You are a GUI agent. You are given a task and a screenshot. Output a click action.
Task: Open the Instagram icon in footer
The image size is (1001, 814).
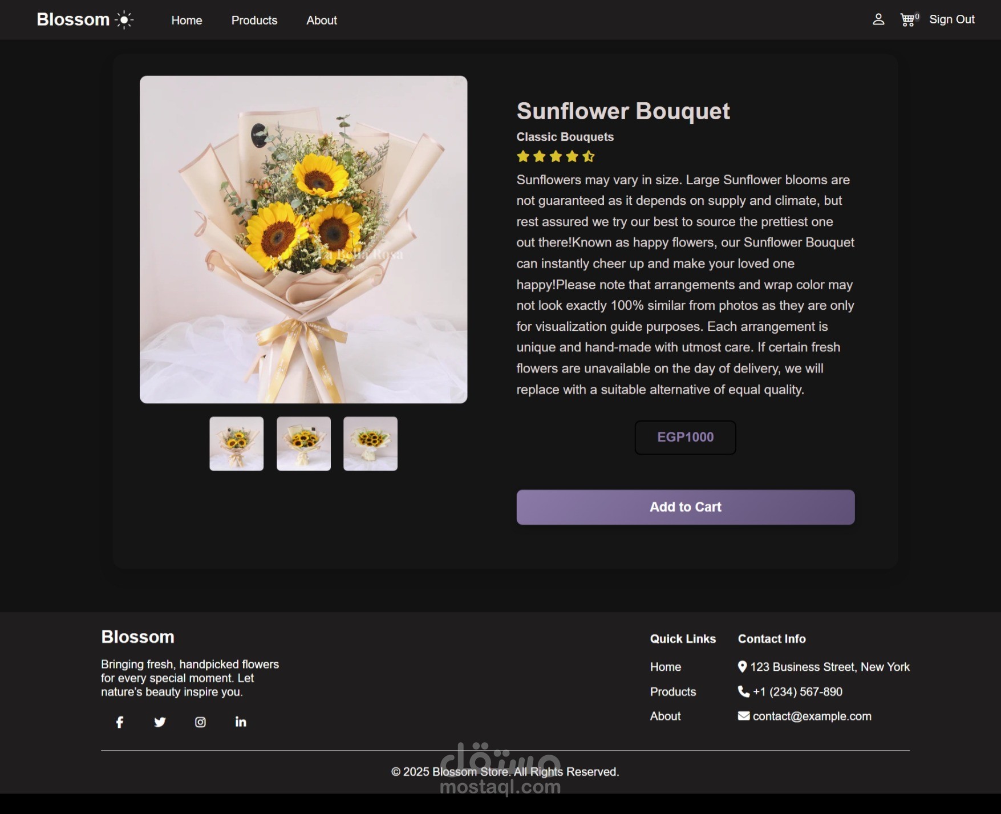click(x=200, y=722)
